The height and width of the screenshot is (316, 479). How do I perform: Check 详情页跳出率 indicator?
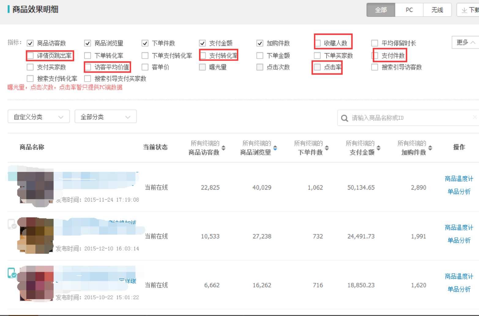coord(30,55)
